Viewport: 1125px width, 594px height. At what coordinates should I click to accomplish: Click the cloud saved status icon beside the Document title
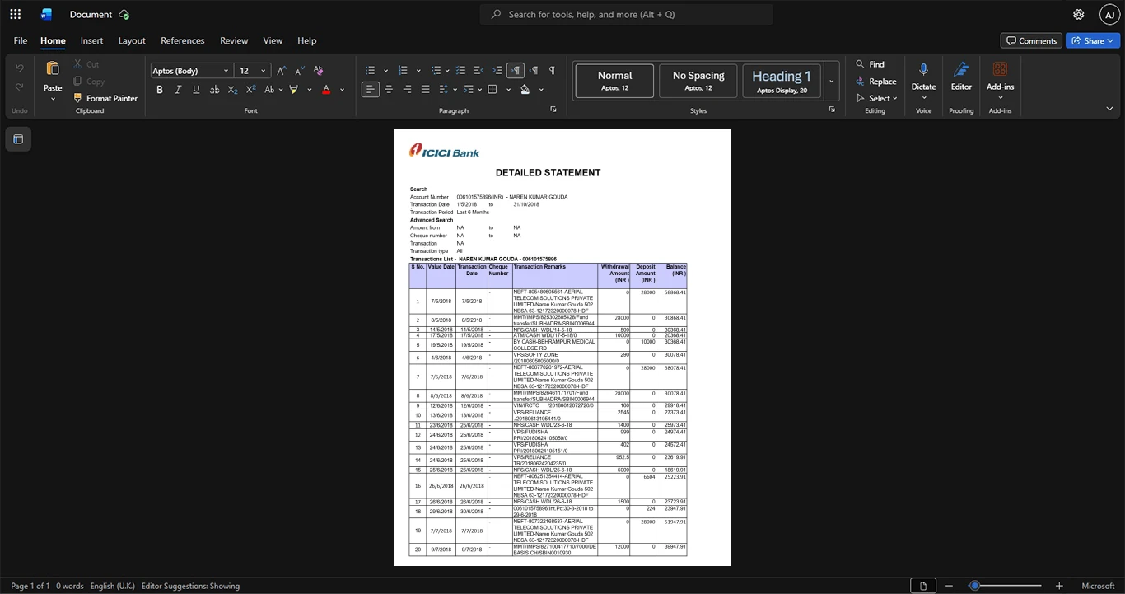point(124,14)
